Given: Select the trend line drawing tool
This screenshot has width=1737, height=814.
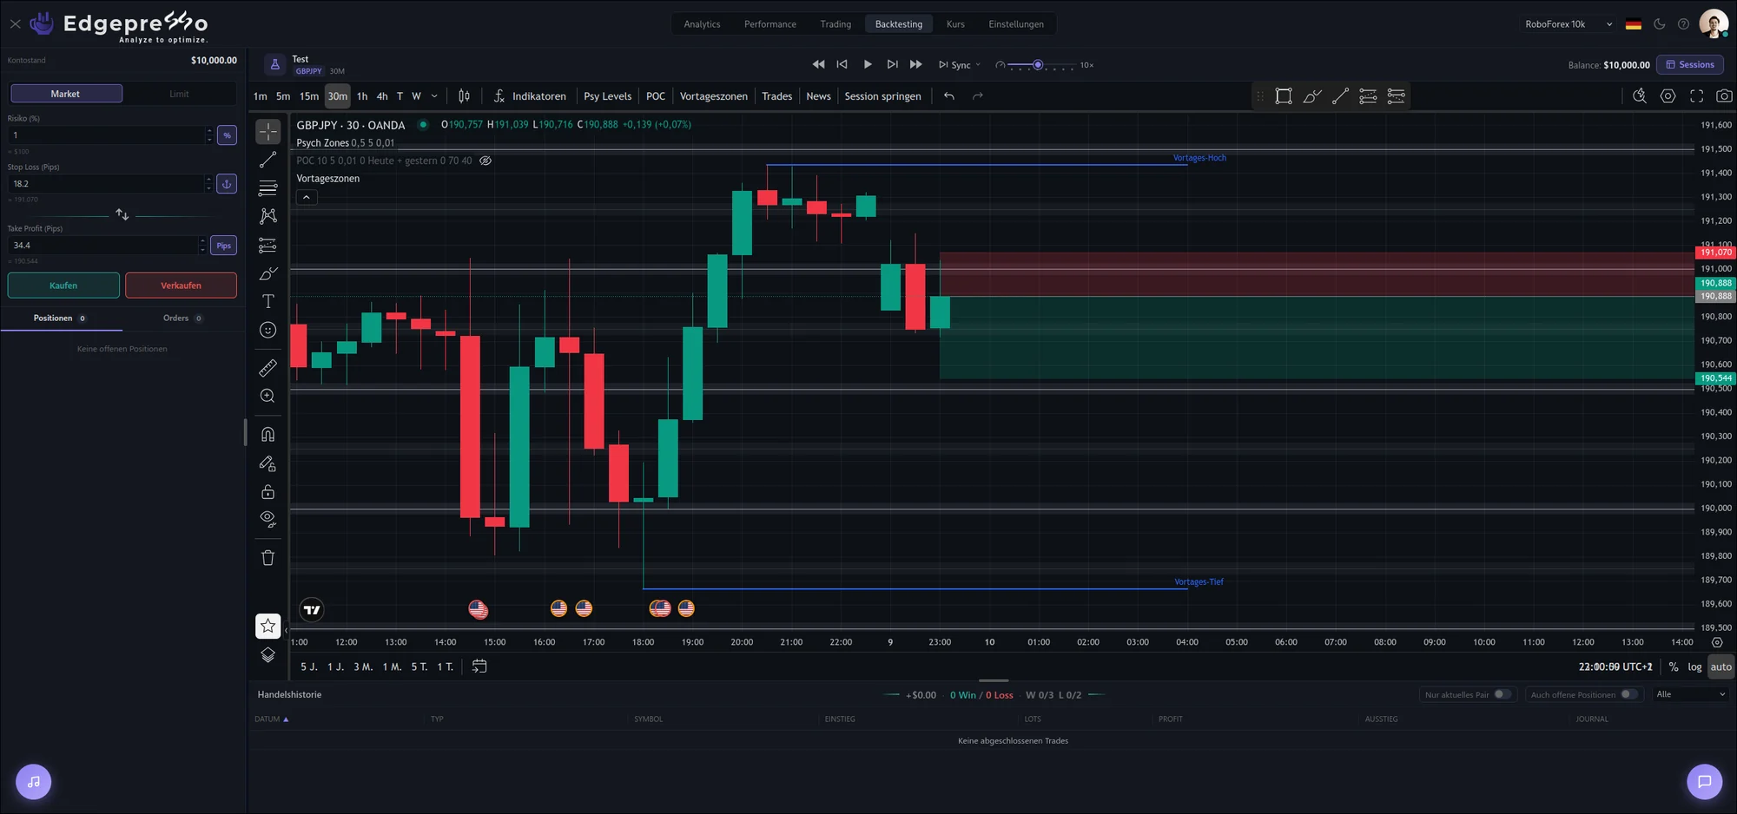Looking at the screenshot, I should tap(267, 160).
